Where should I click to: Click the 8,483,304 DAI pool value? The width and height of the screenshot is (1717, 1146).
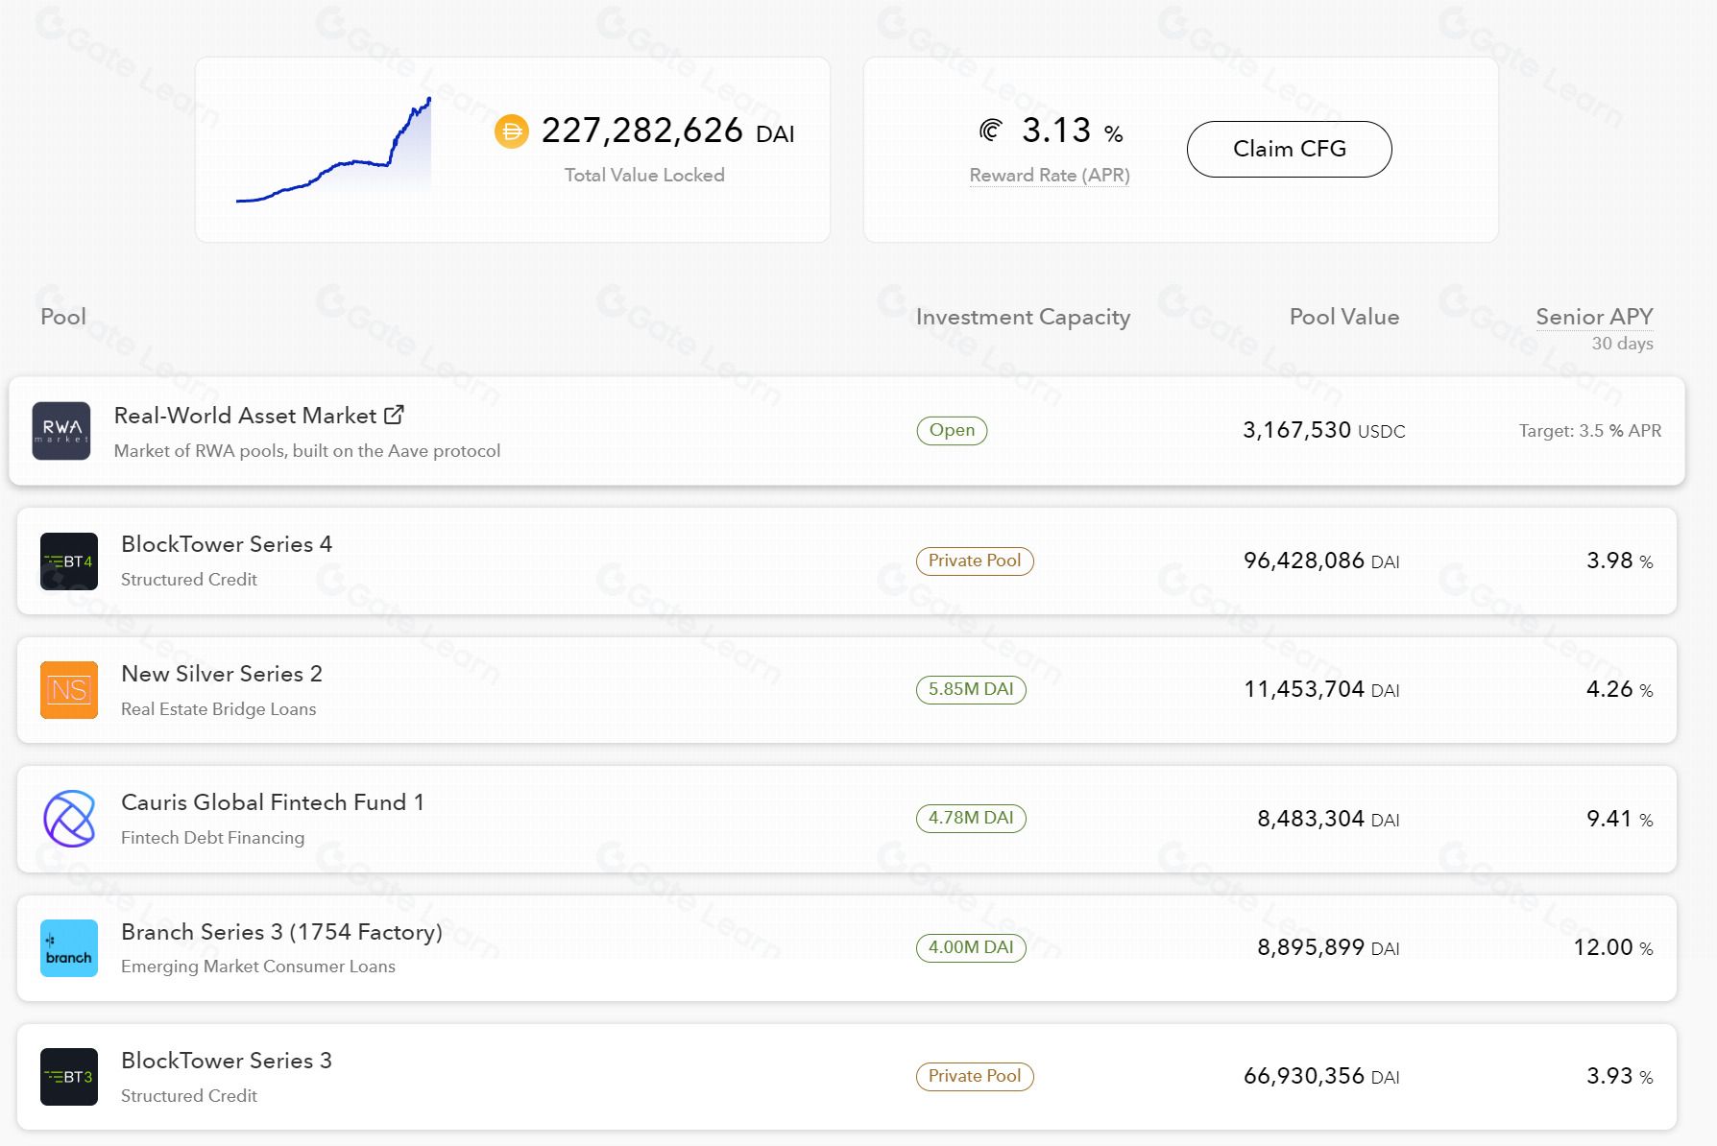1329,819
